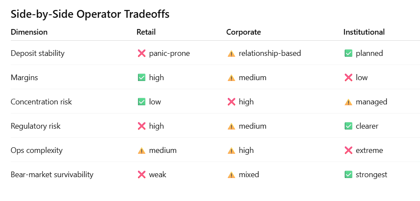This screenshot has height=201, width=420.
Task: Click warning icon in Retail Ops complexity cell
Action: pyautogui.click(x=141, y=150)
